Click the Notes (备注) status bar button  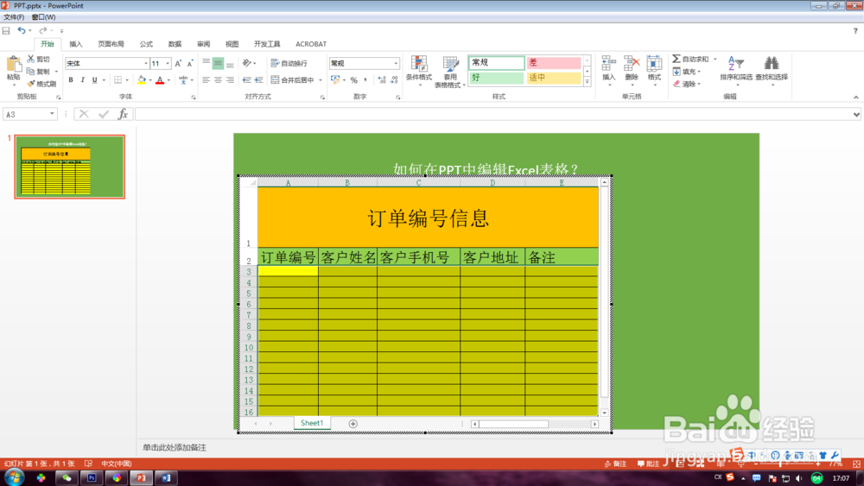point(615,464)
